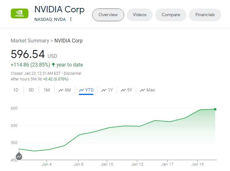Click the Jan 10 date label on chart axis
The height and width of the screenshot is (171, 230).
(107, 164)
